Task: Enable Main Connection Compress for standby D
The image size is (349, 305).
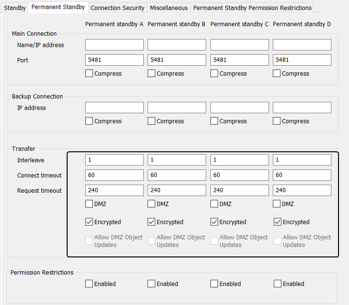Action: pyautogui.click(x=277, y=74)
